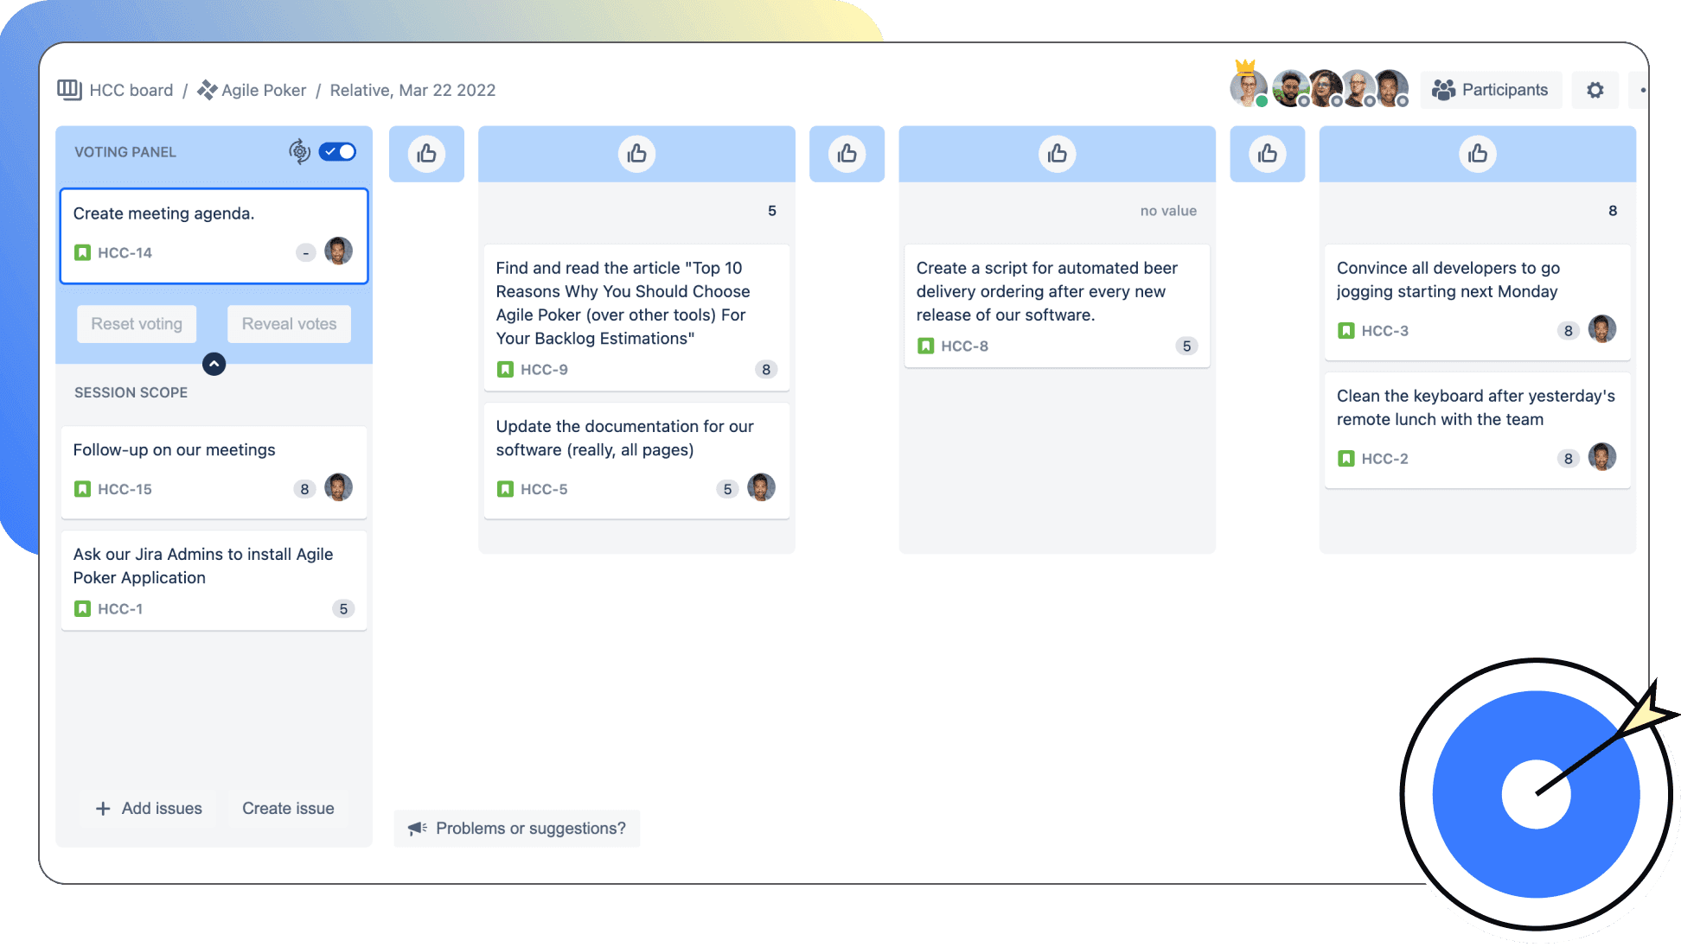Image resolution: width=1681 pixels, height=947 pixels.
Task: Click the thumbs up icon on HCC-8 card
Action: click(1057, 152)
